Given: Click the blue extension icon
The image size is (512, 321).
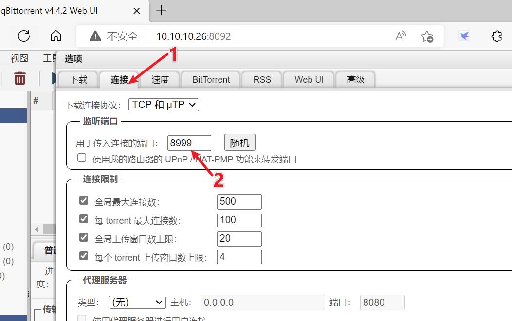Looking at the screenshot, I should (464, 36).
